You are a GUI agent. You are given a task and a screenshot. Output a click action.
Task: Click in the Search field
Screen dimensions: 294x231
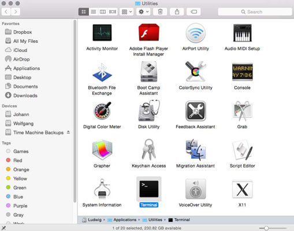coord(255,12)
